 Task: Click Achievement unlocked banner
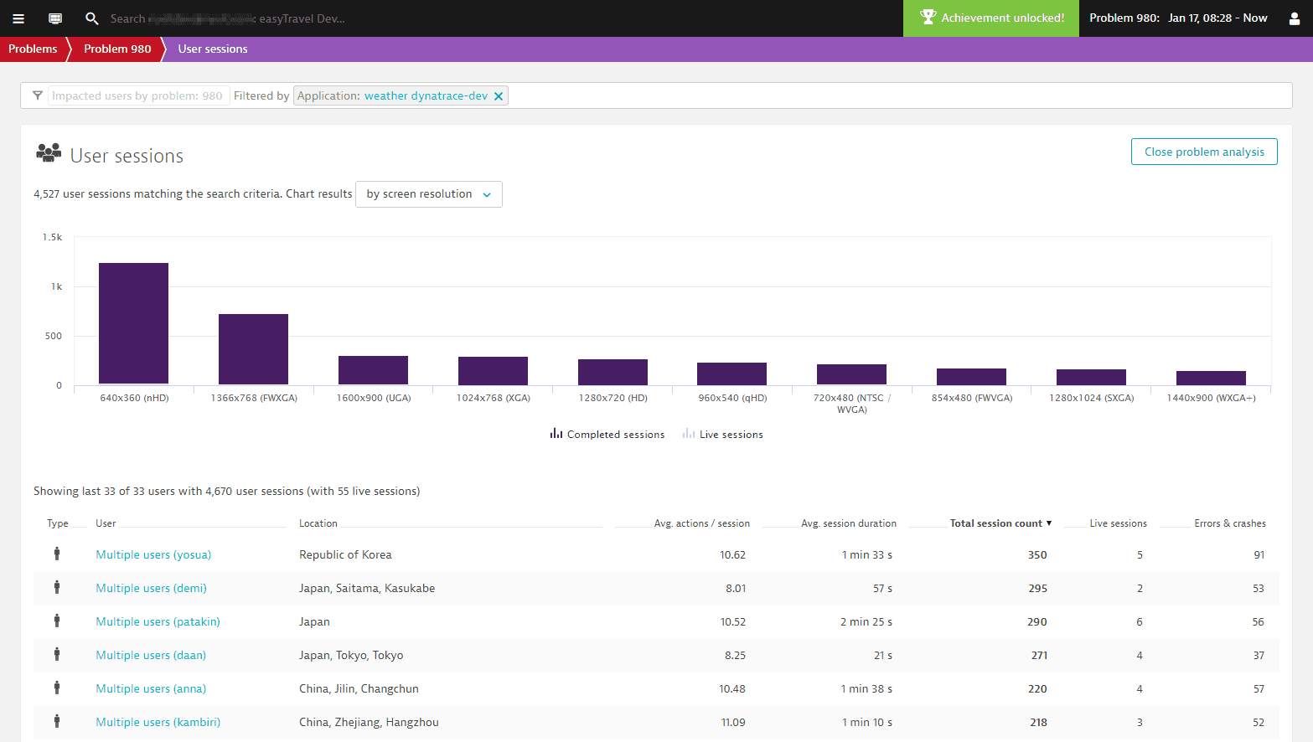(x=992, y=18)
